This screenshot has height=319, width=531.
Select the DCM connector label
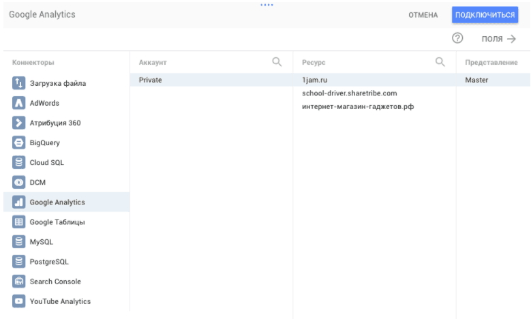coord(37,182)
